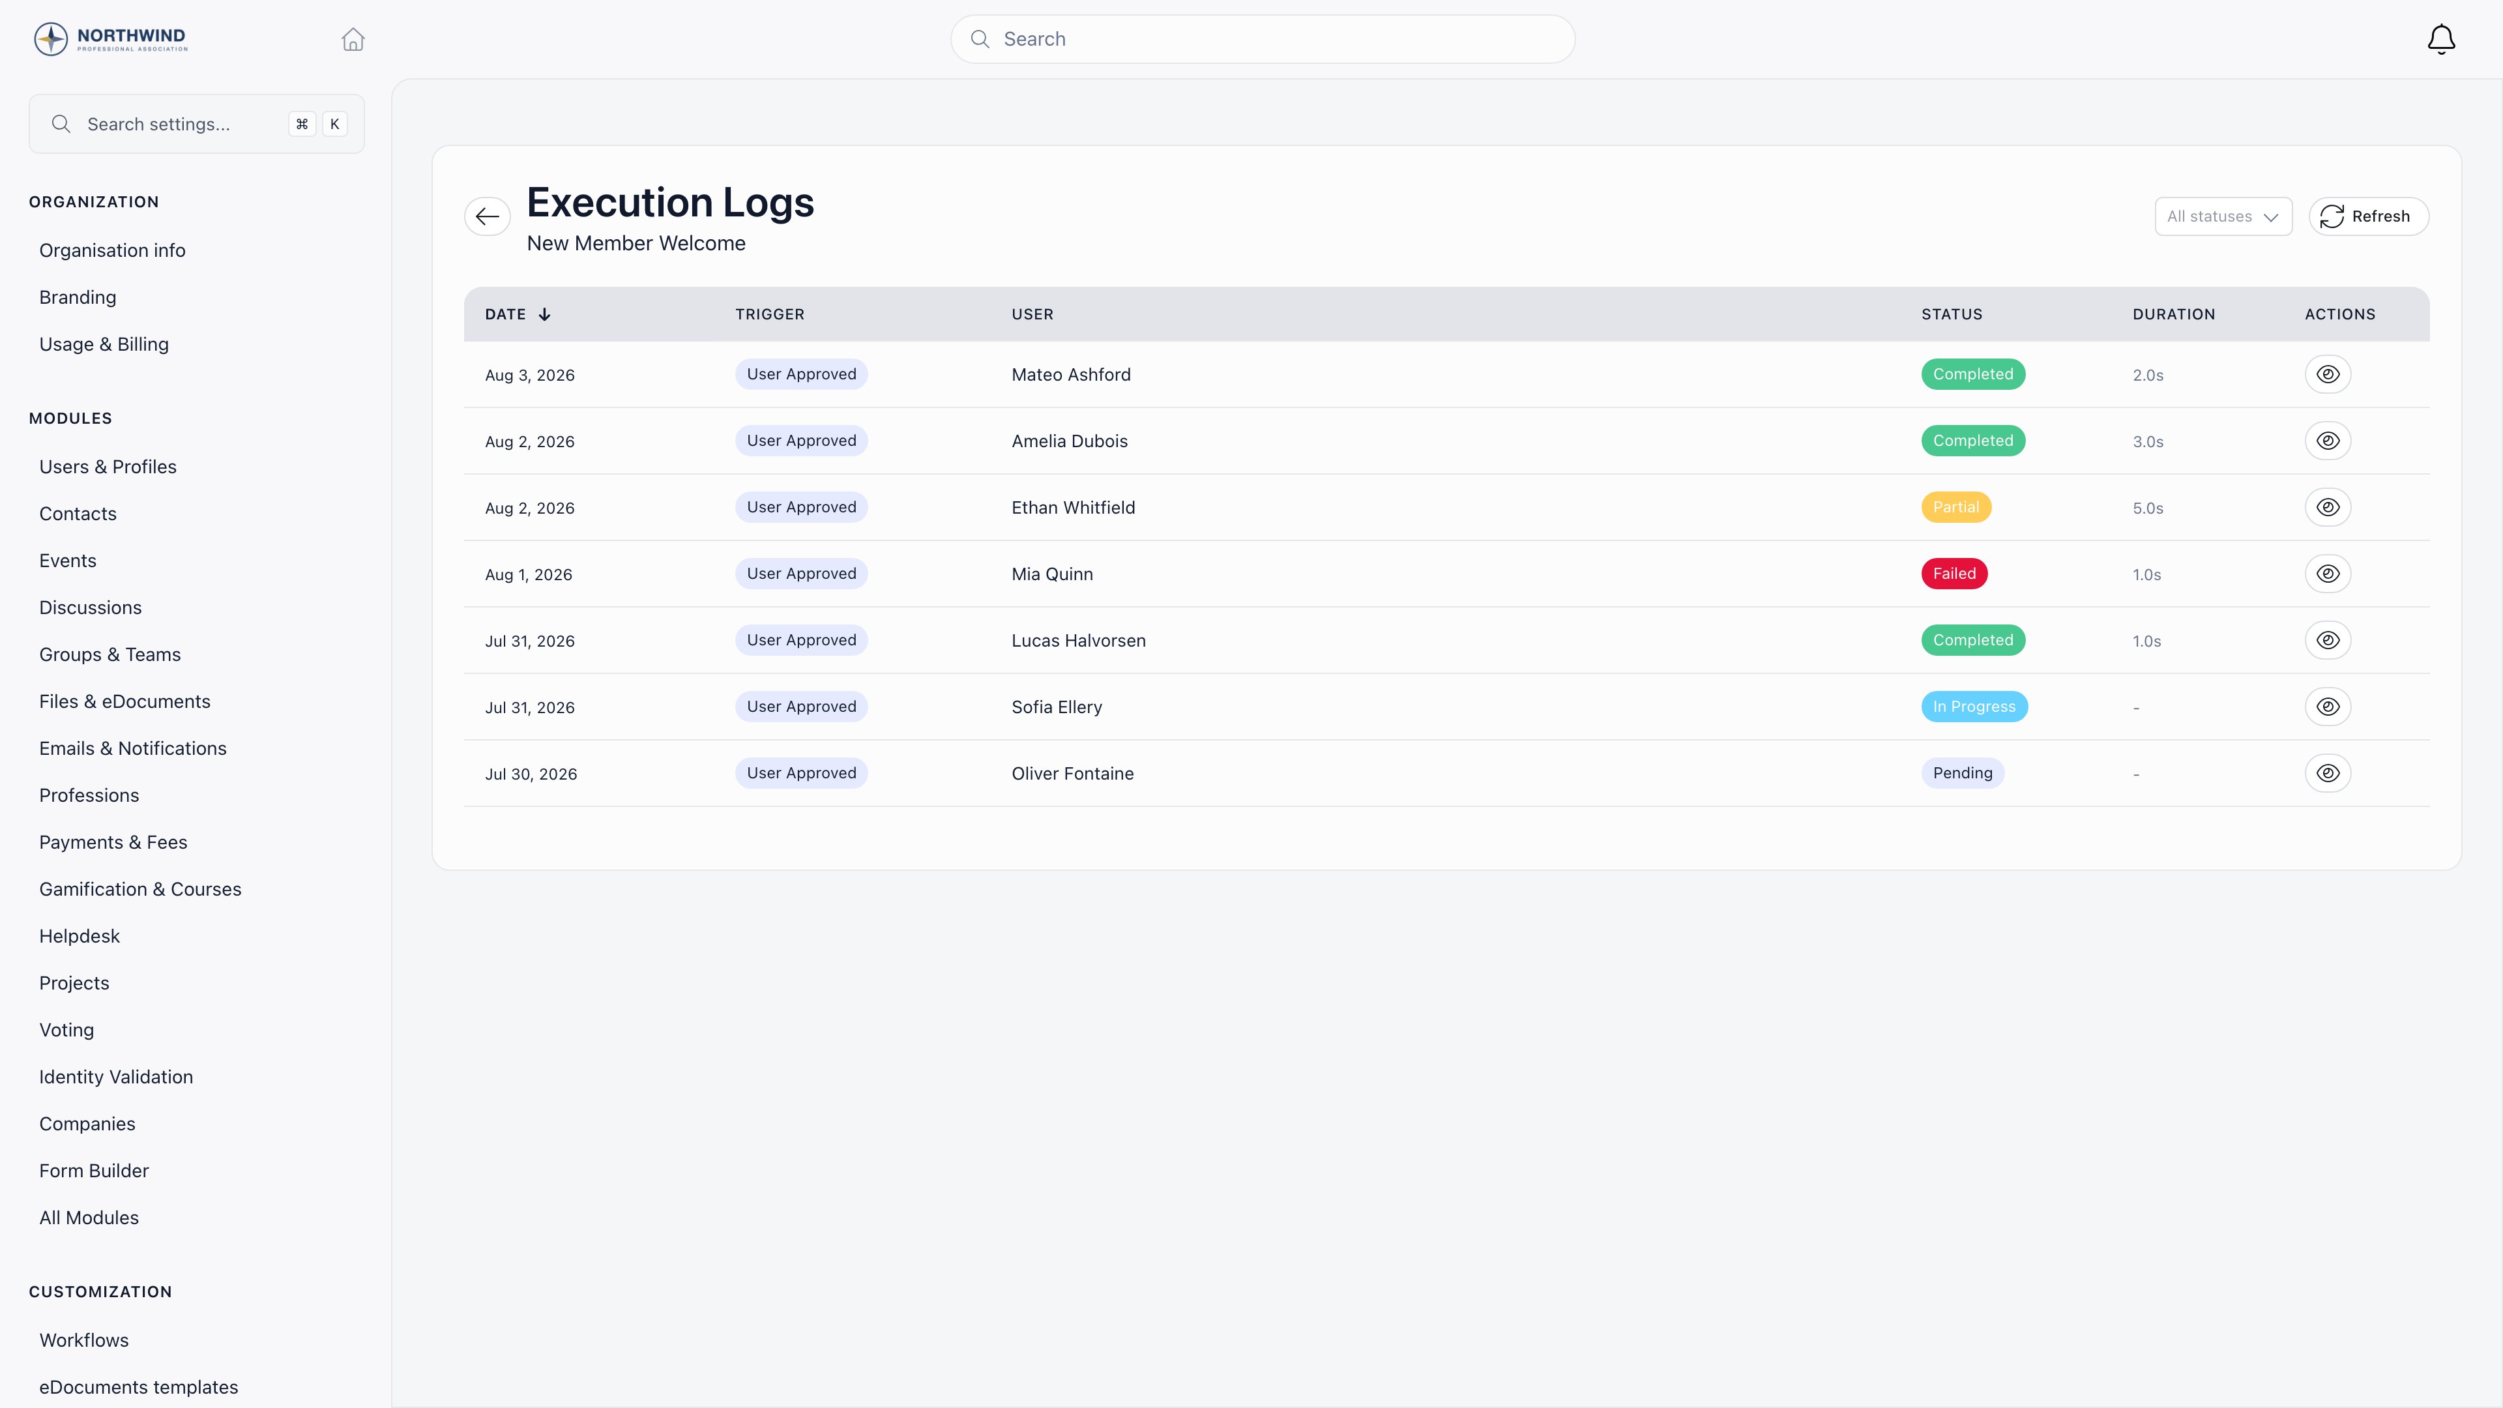View Oliver Fontaine's execution log details

pos(2328,774)
